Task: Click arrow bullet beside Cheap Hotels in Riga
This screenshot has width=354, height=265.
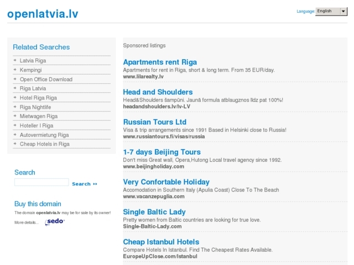Action: pos(15,144)
